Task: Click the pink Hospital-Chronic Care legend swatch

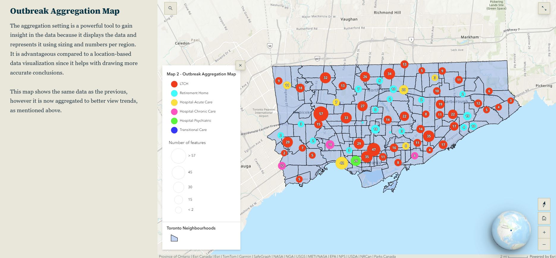Action: (x=174, y=112)
